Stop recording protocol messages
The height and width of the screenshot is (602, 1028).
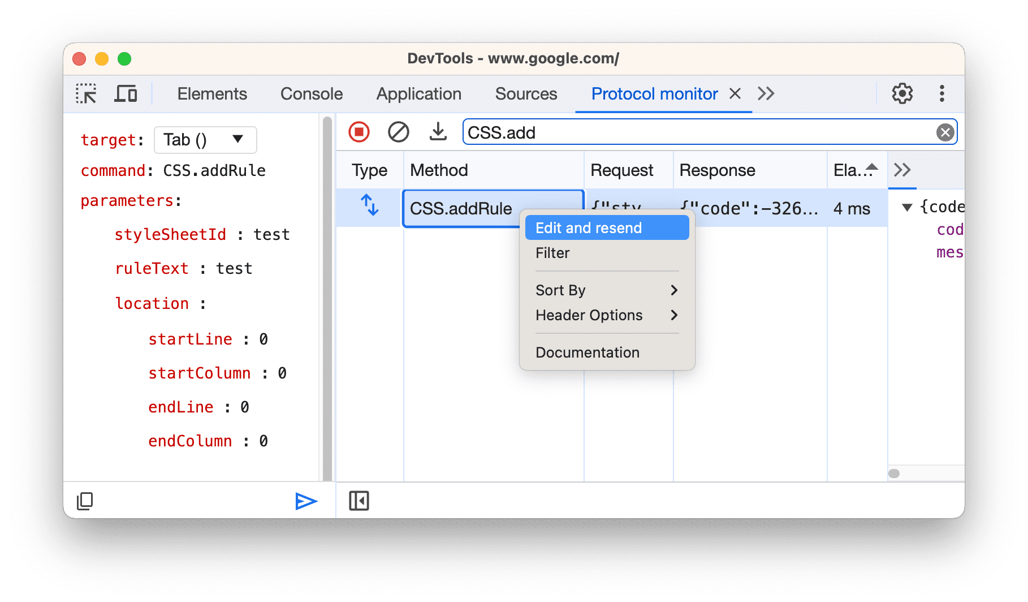[358, 131]
